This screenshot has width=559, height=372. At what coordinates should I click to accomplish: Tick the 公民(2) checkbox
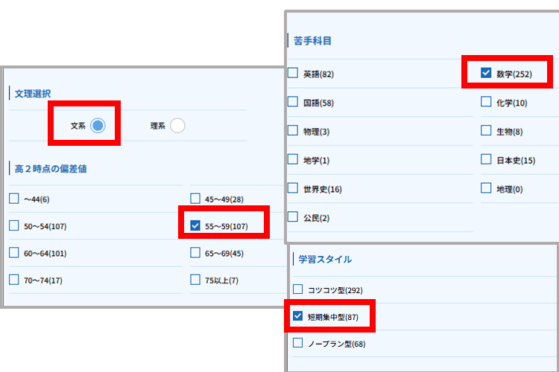point(293,217)
